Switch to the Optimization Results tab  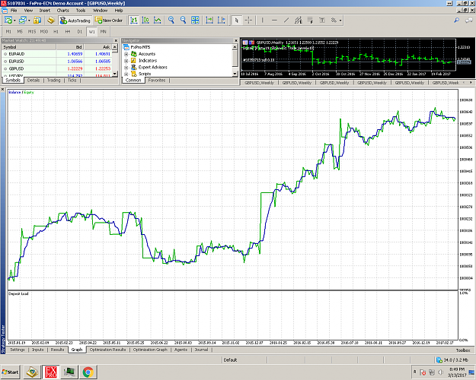[107, 350]
